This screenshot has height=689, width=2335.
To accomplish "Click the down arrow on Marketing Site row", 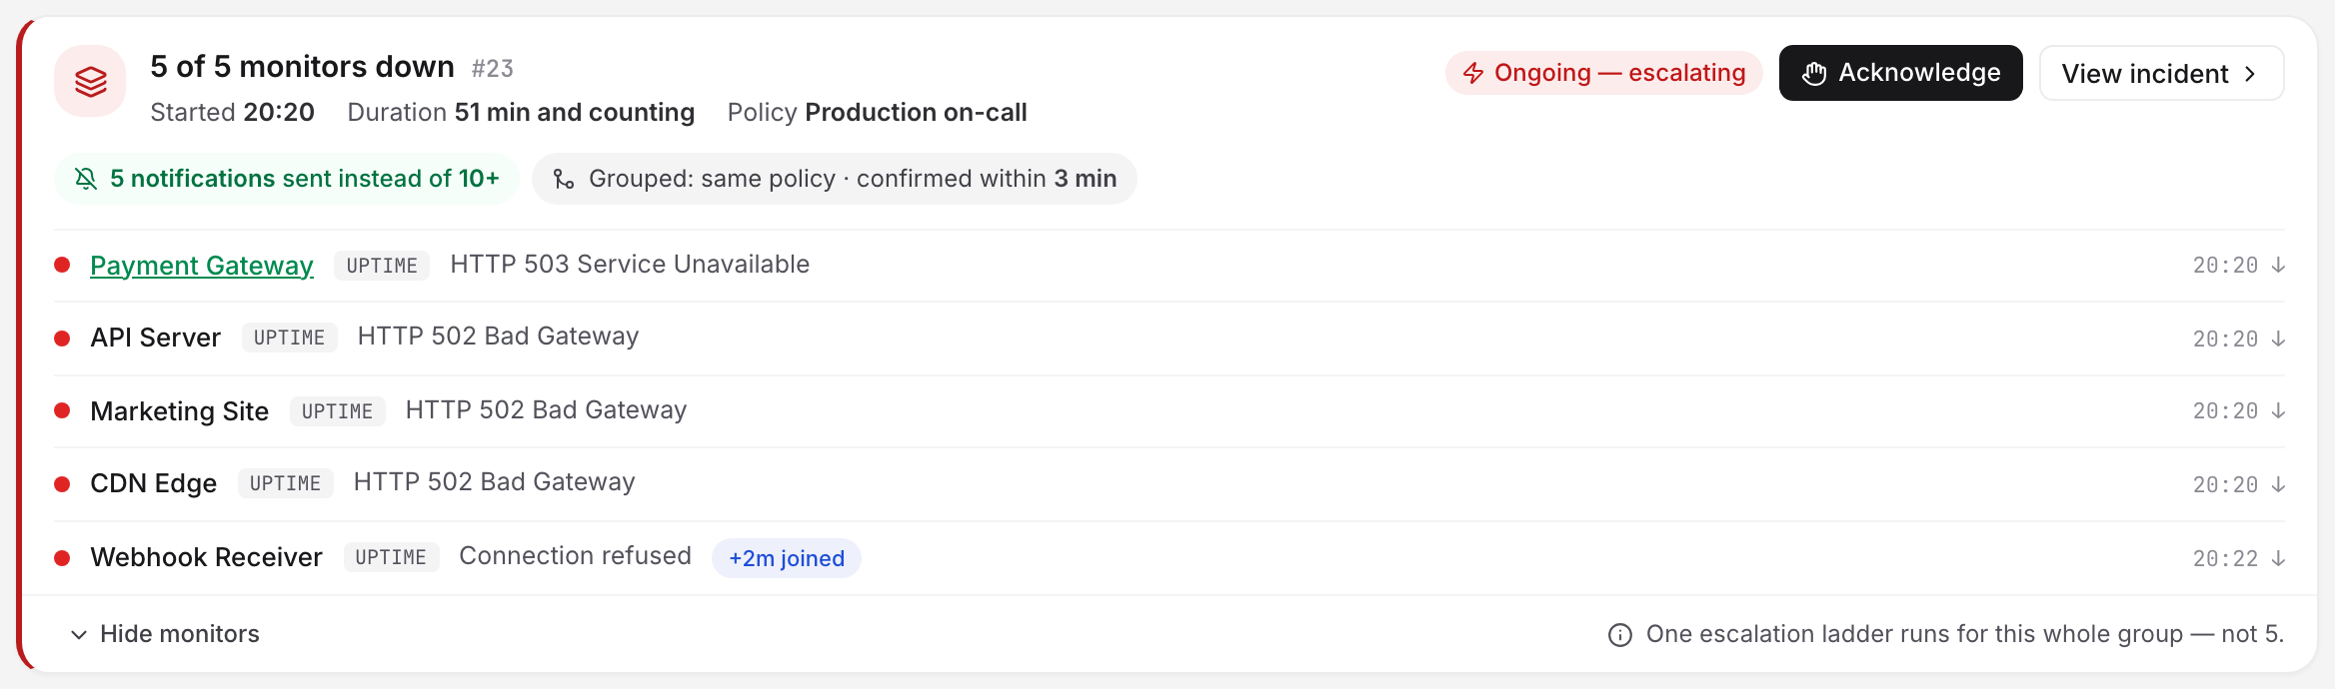I will tap(2278, 410).
